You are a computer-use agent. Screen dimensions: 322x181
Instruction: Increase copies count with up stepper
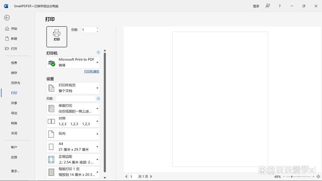click(x=97, y=28)
